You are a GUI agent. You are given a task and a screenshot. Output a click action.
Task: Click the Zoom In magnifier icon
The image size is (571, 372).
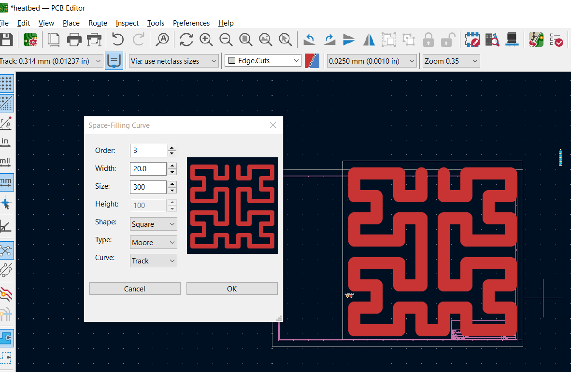pos(206,40)
